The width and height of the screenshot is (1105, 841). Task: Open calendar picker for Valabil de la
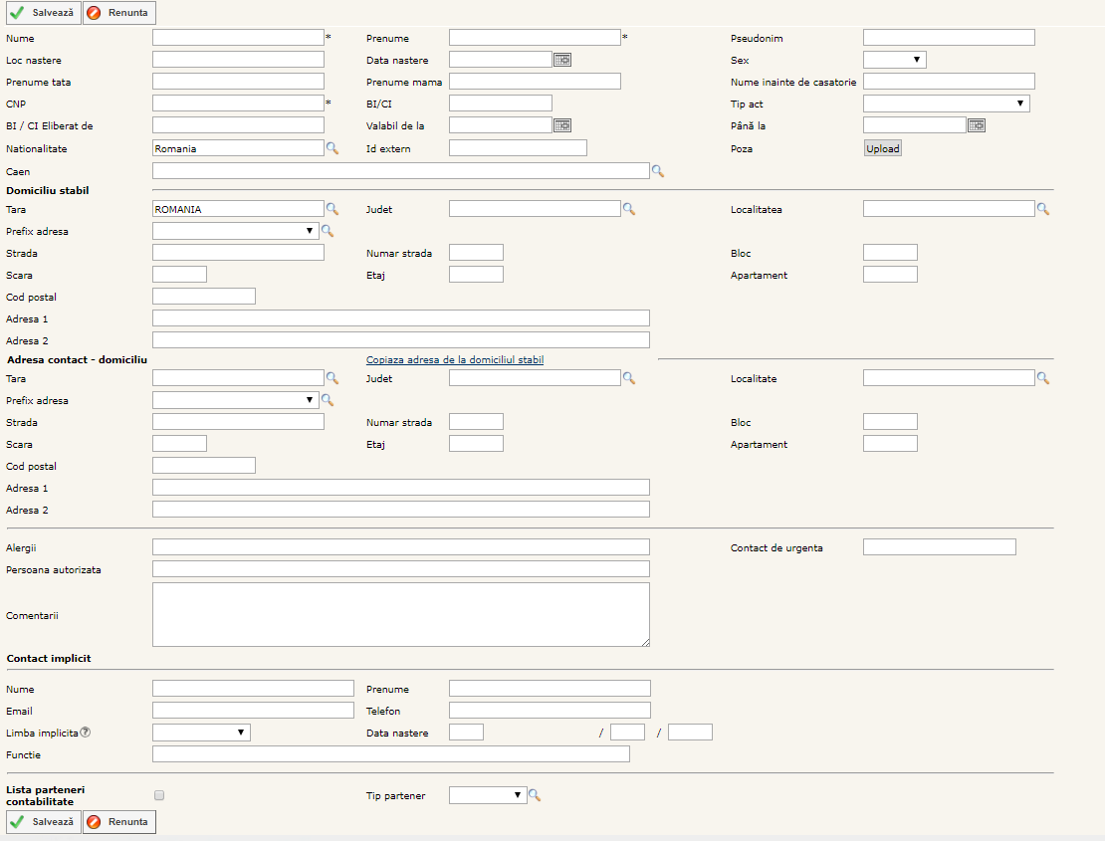tap(562, 125)
